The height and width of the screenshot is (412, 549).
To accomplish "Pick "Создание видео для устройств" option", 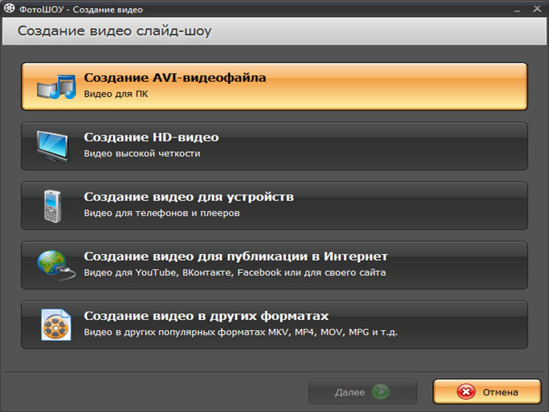I will pos(189,198).
